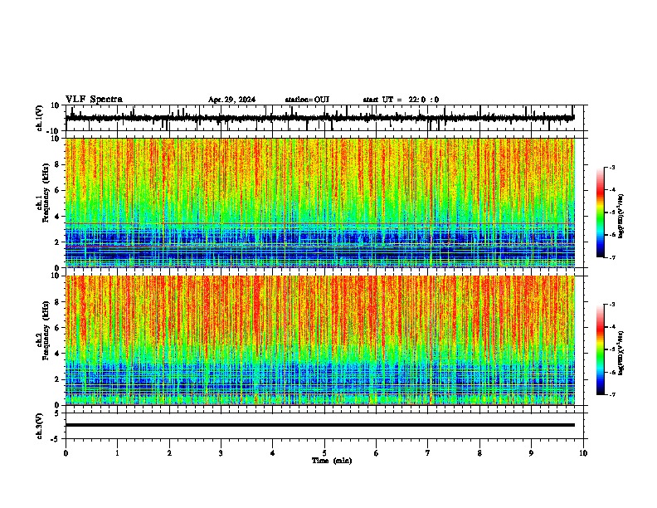657x508 pixels.
Task: Click time axis tick label "10"
Action: [583, 453]
